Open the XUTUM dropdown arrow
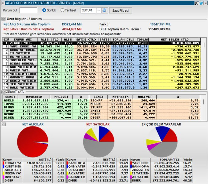Viewport: 208px width, 184px height. (98, 10)
